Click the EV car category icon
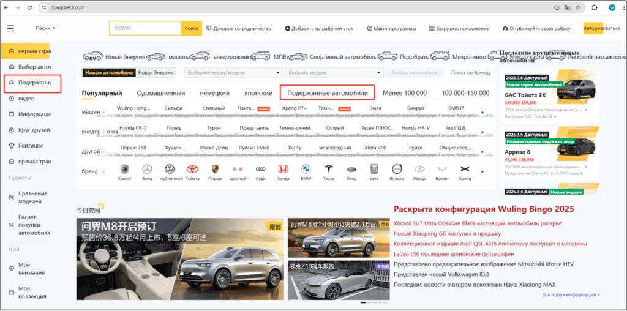The width and height of the screenshot is (627, 311). 93,56
